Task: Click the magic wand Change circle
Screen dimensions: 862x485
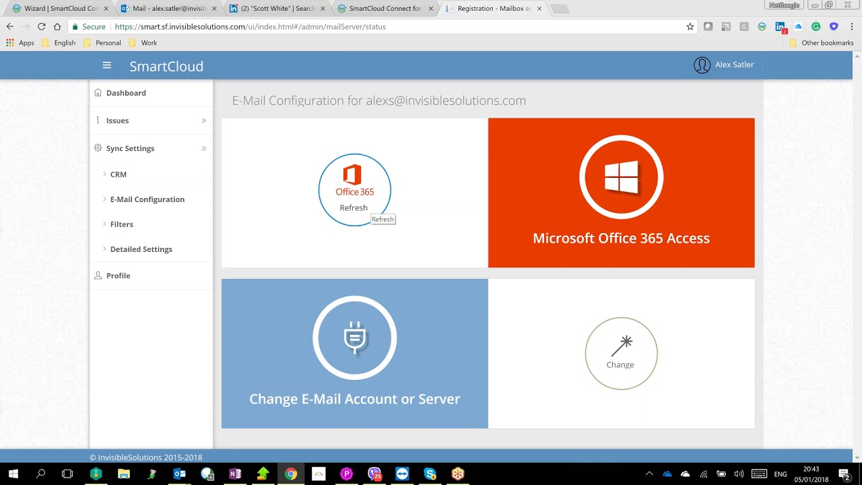Action: pos(621,354)
